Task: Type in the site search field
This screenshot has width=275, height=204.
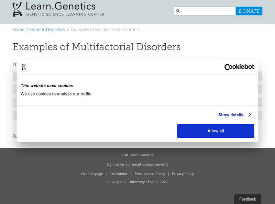Action: click(x=208, y=11)
